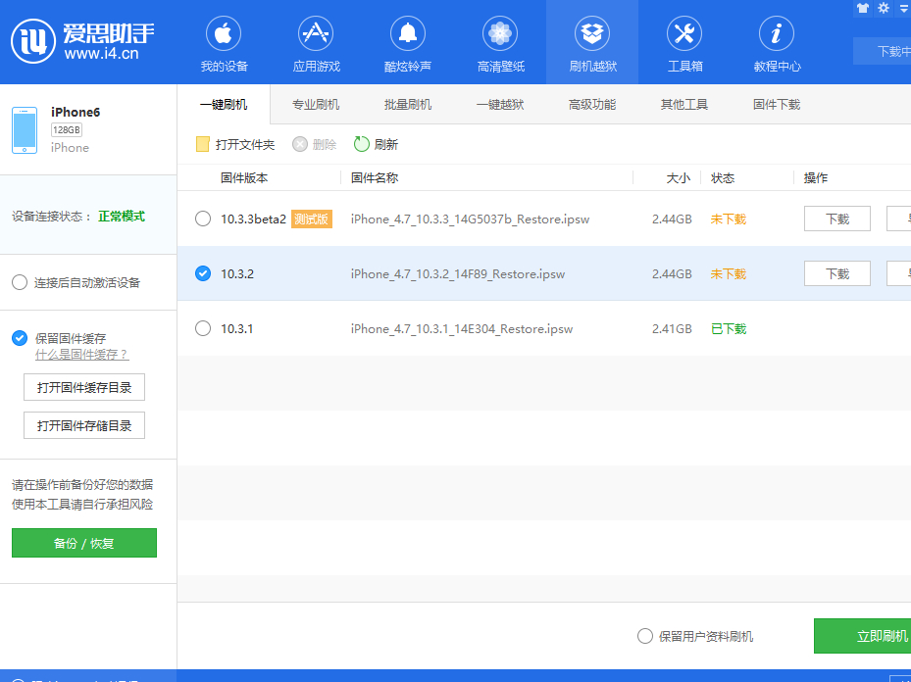The height and width of the screenshot is (682, 911).
Task: Click 下载 button for 10.3.2 firmware
Action: 837,273
